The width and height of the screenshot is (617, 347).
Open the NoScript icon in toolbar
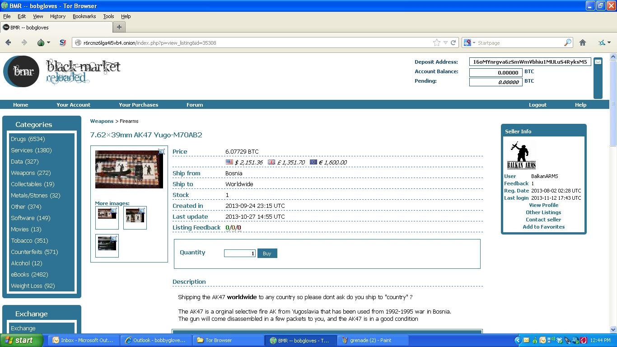point(63,42)
